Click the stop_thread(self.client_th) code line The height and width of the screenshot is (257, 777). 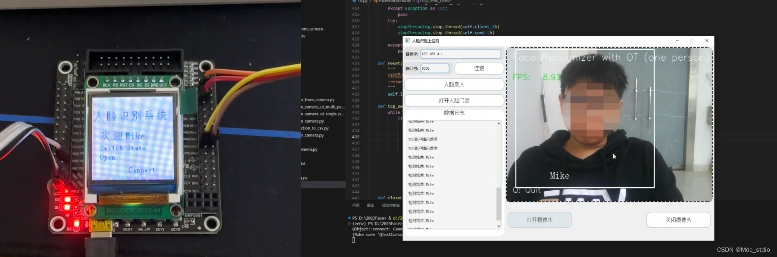point(449,27)
